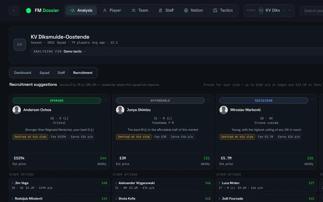This screenshot has height=202, width=323.
Task: Open Miroslav Marković's avatar picture
Action: tap(223, 110)
